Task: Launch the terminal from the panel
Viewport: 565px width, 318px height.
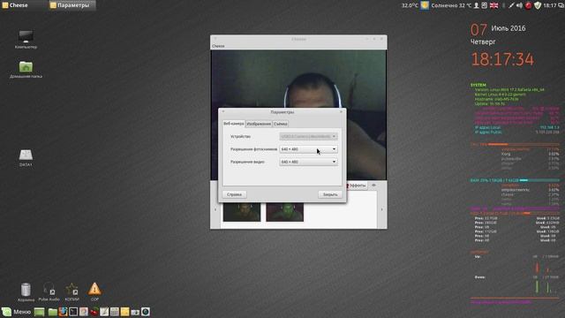Action: 73,312
